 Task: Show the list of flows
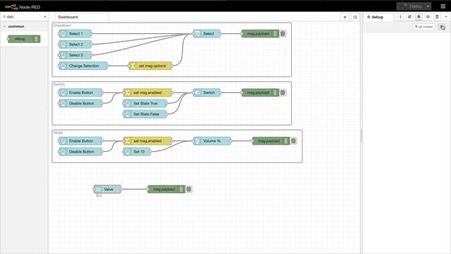355,17
